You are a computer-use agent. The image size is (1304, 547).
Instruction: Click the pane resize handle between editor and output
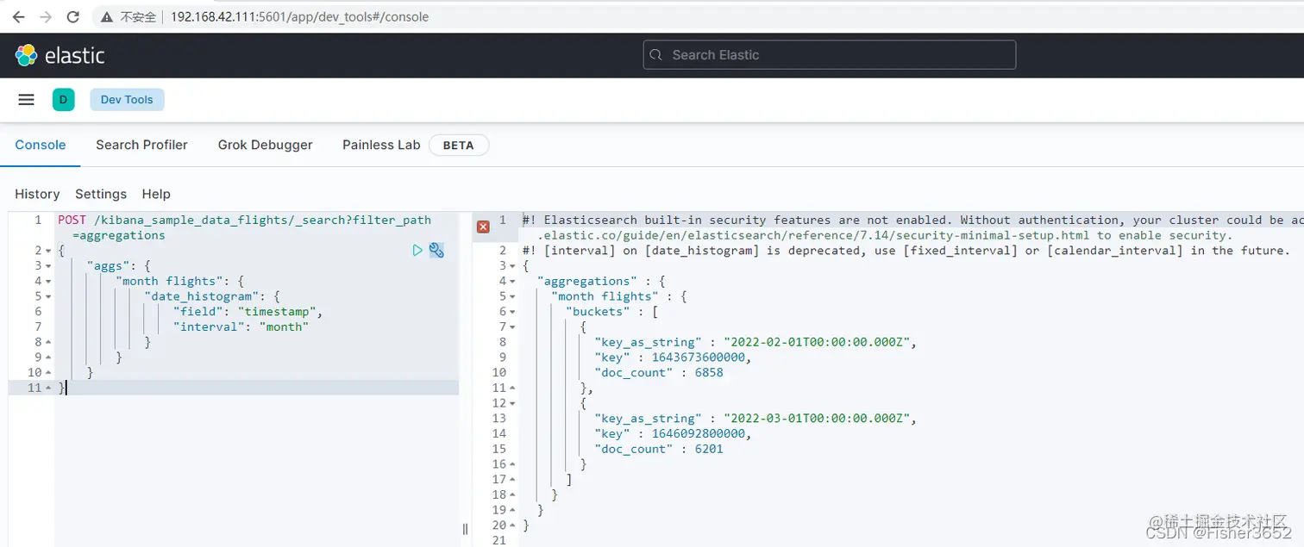(x=466, y=528)
